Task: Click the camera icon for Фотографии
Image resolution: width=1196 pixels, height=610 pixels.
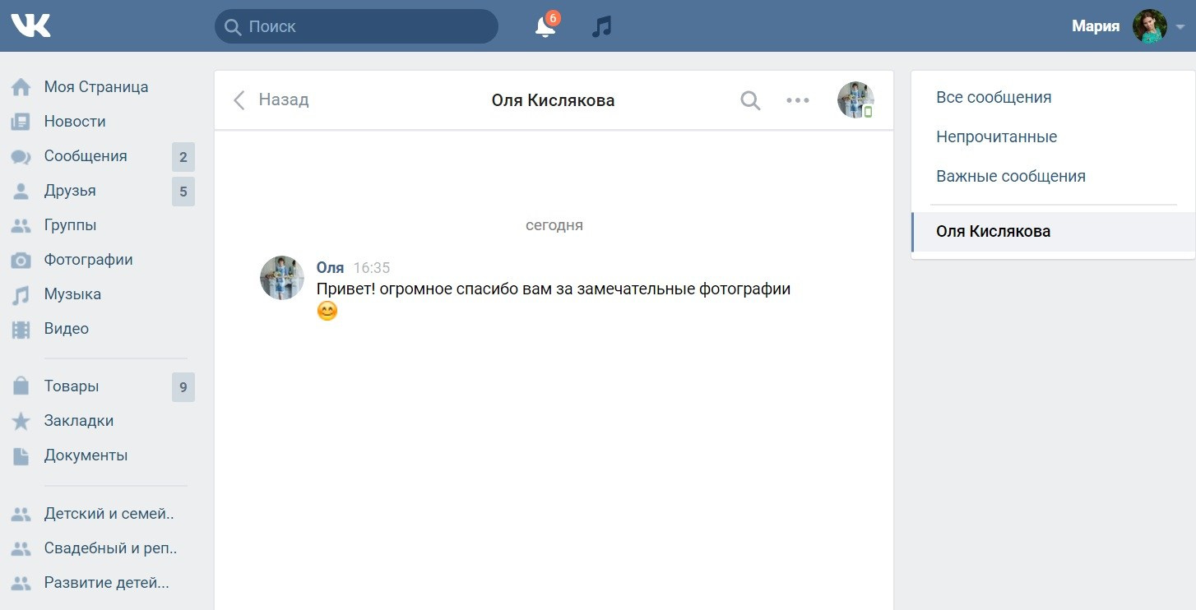Action: pos(21,260)
